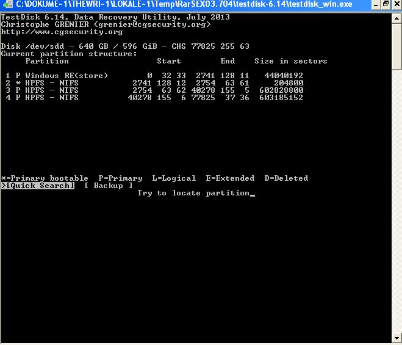Choose the Backup option

coord(108,186)
